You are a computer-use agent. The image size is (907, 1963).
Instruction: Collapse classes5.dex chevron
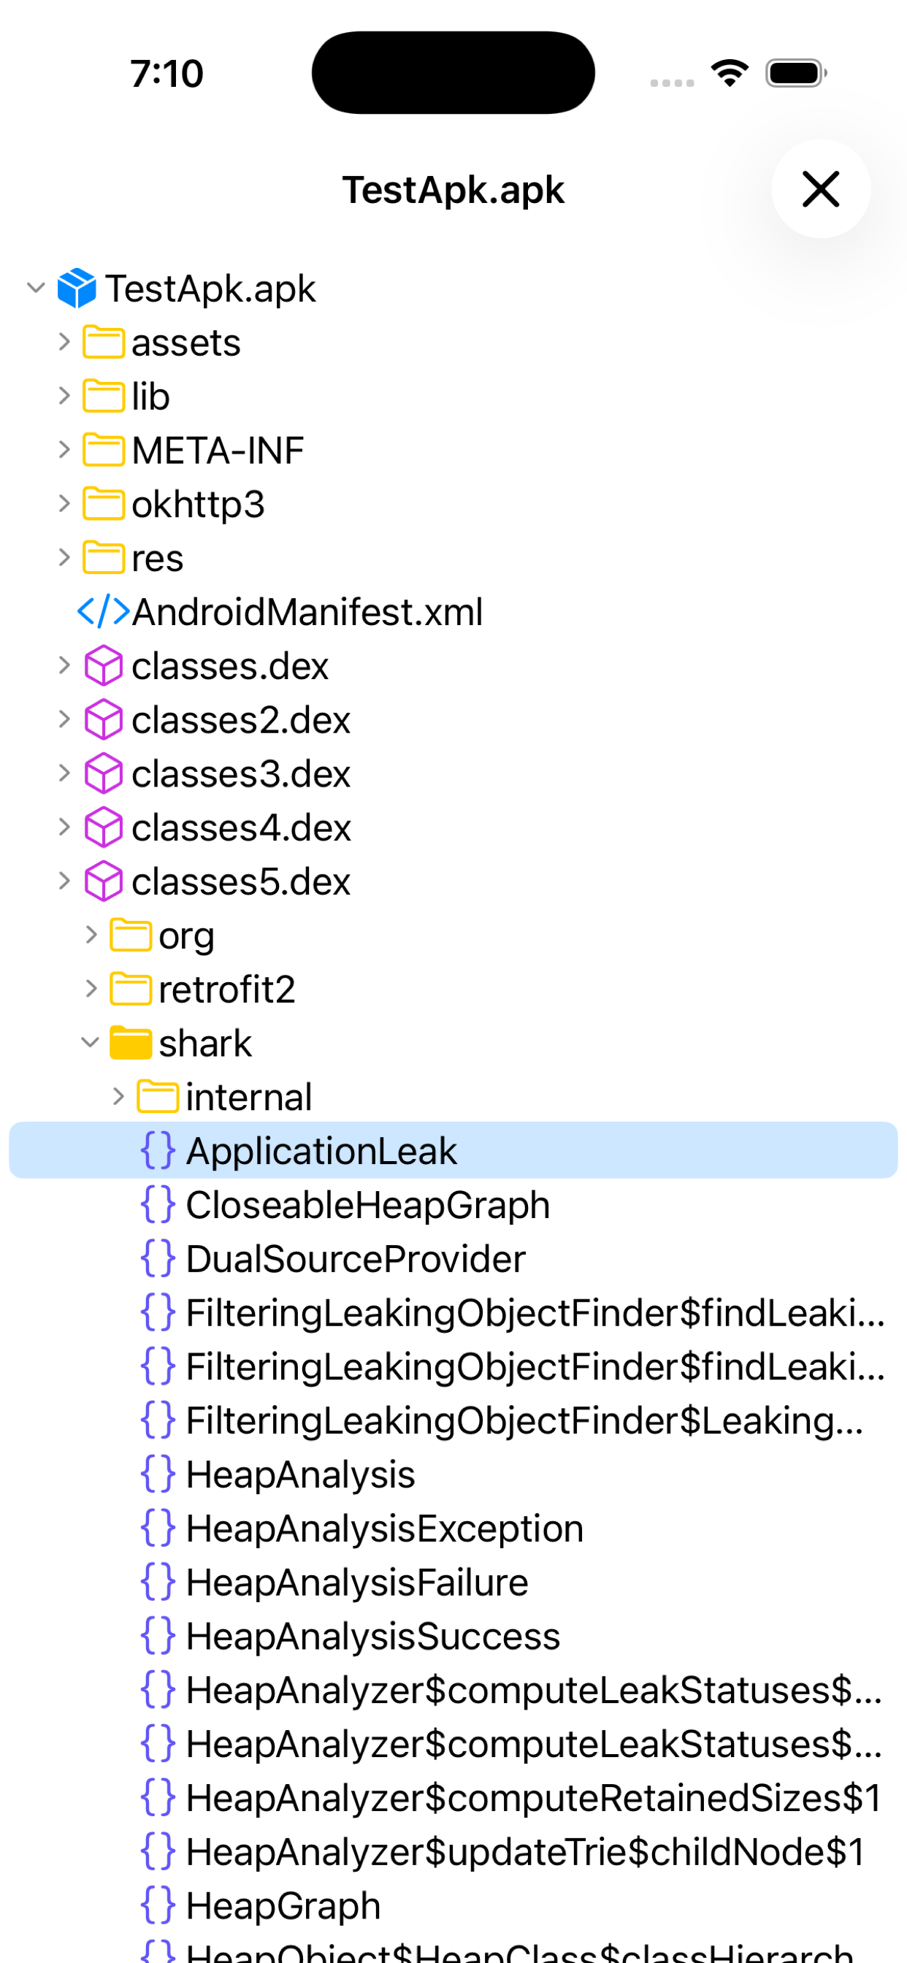click(64, 881)
